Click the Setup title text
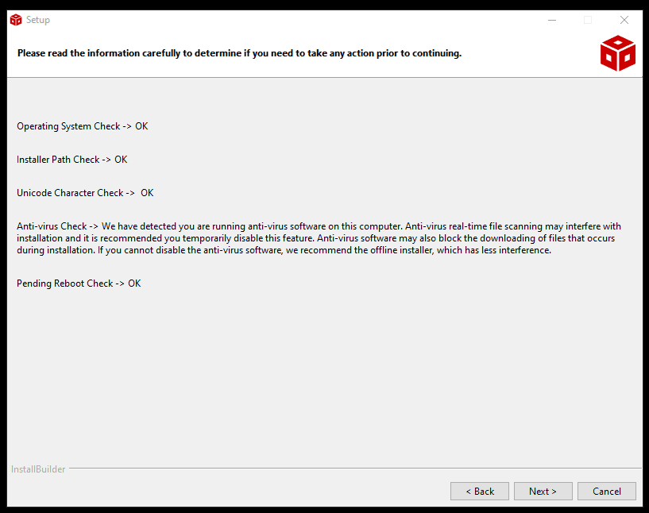649x513 pixels. 38,20
